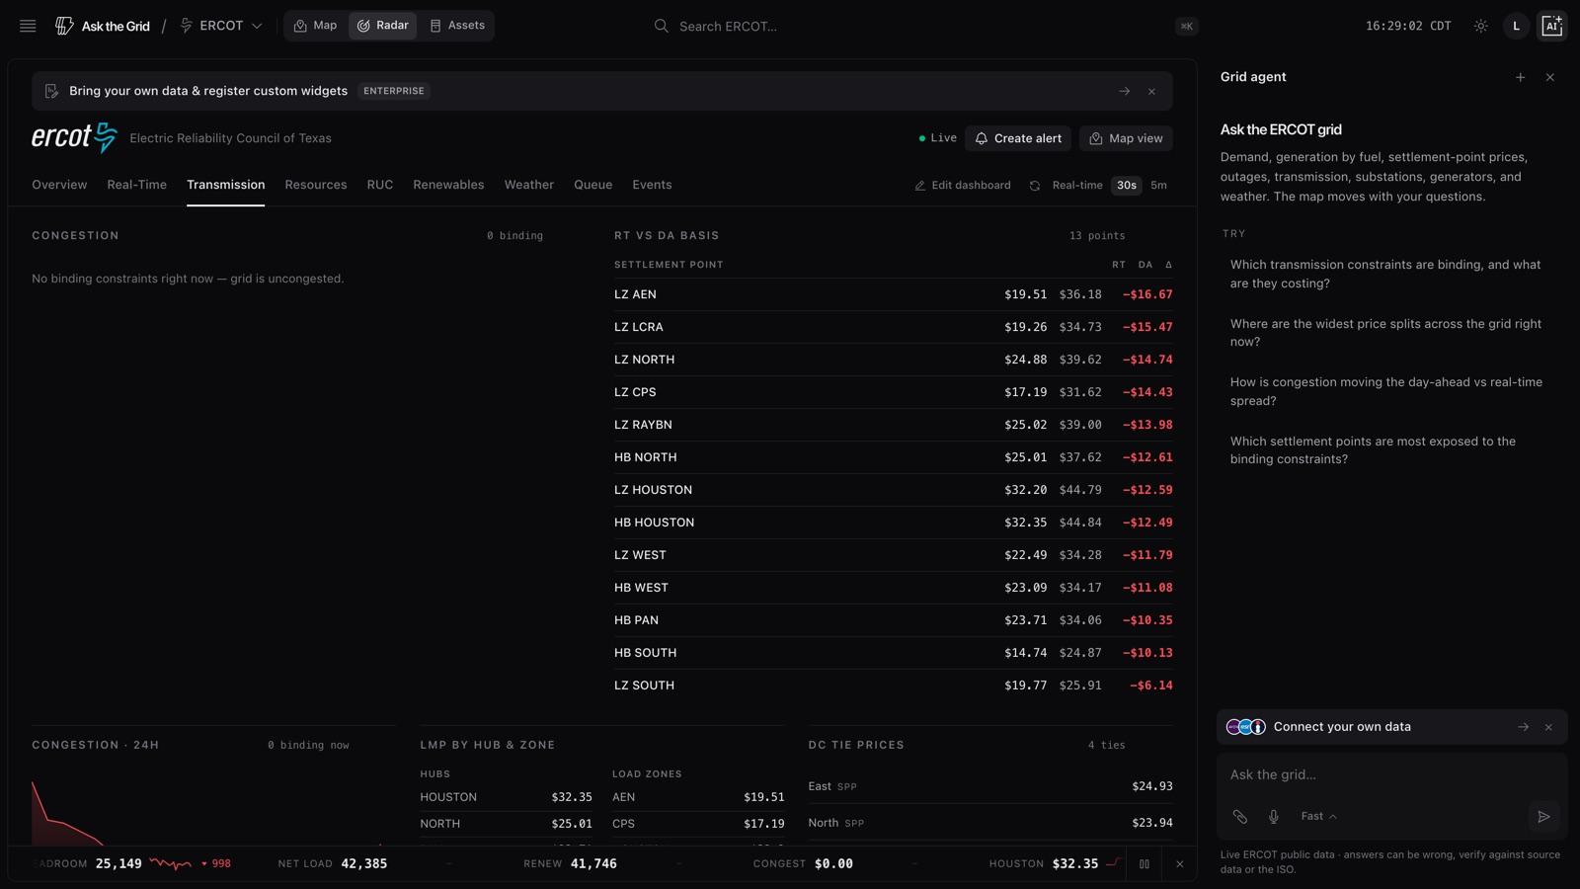Switch to the Queue tab
Image resolution: width=1580 pixels, height=889 pixels.
click(x=593, y=185)
